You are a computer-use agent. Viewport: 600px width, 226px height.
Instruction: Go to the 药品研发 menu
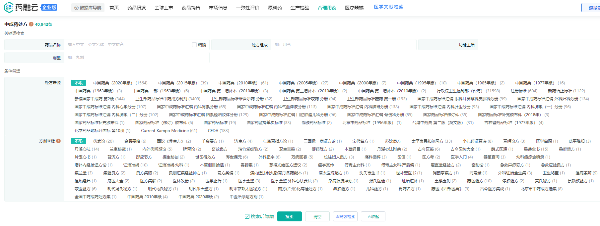point(137,8)
